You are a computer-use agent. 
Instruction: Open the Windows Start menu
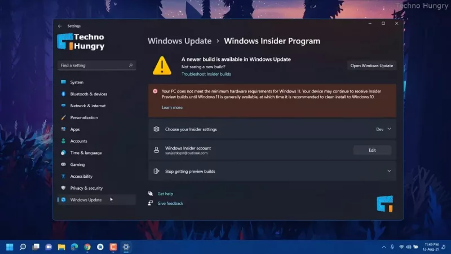pyautogui.click(x=10, y=247)
